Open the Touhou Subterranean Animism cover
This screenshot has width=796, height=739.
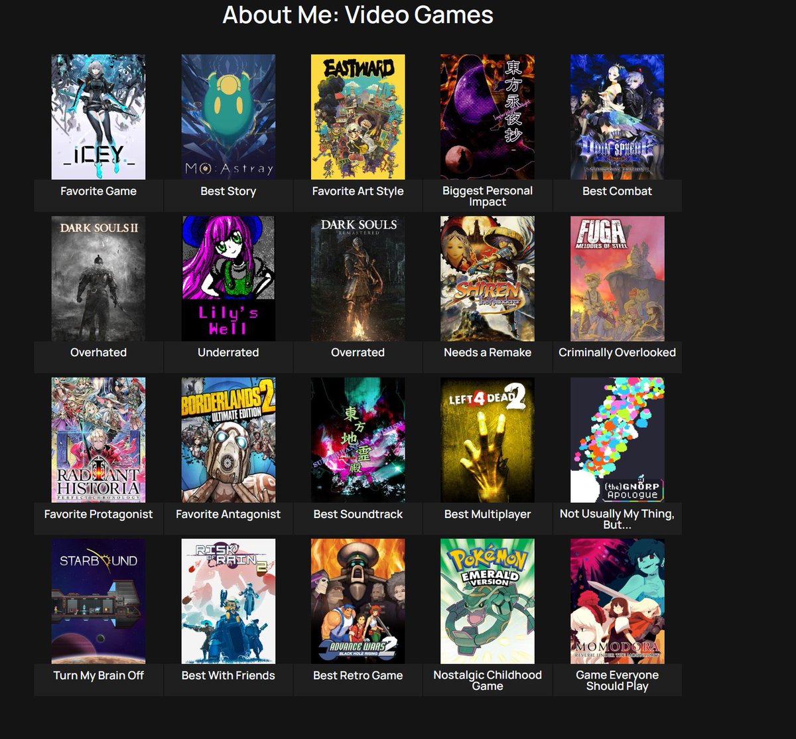click(x=358, y=440)
